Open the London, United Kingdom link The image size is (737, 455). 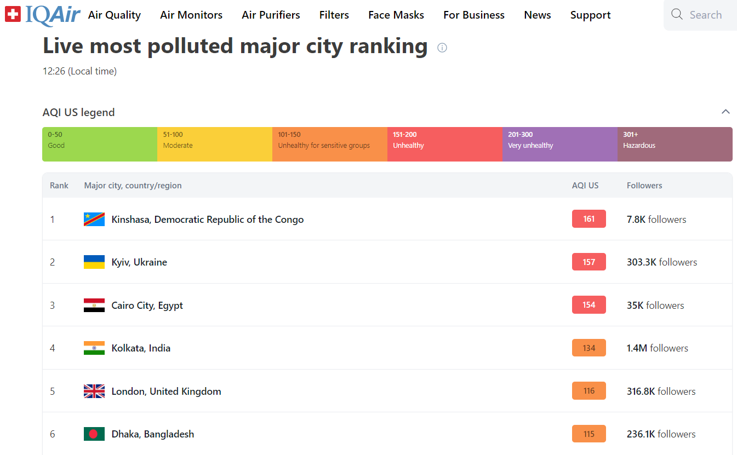tap(166, 391)
